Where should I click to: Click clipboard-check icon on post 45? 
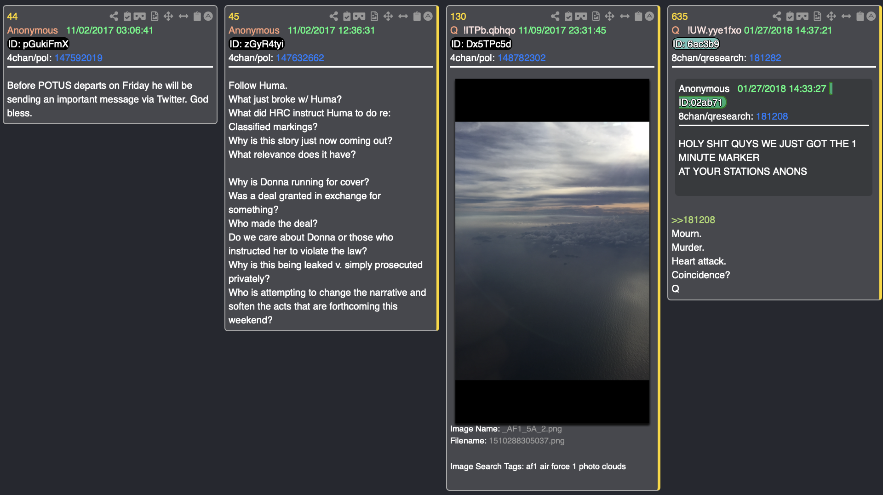click(x=347, y=17)
